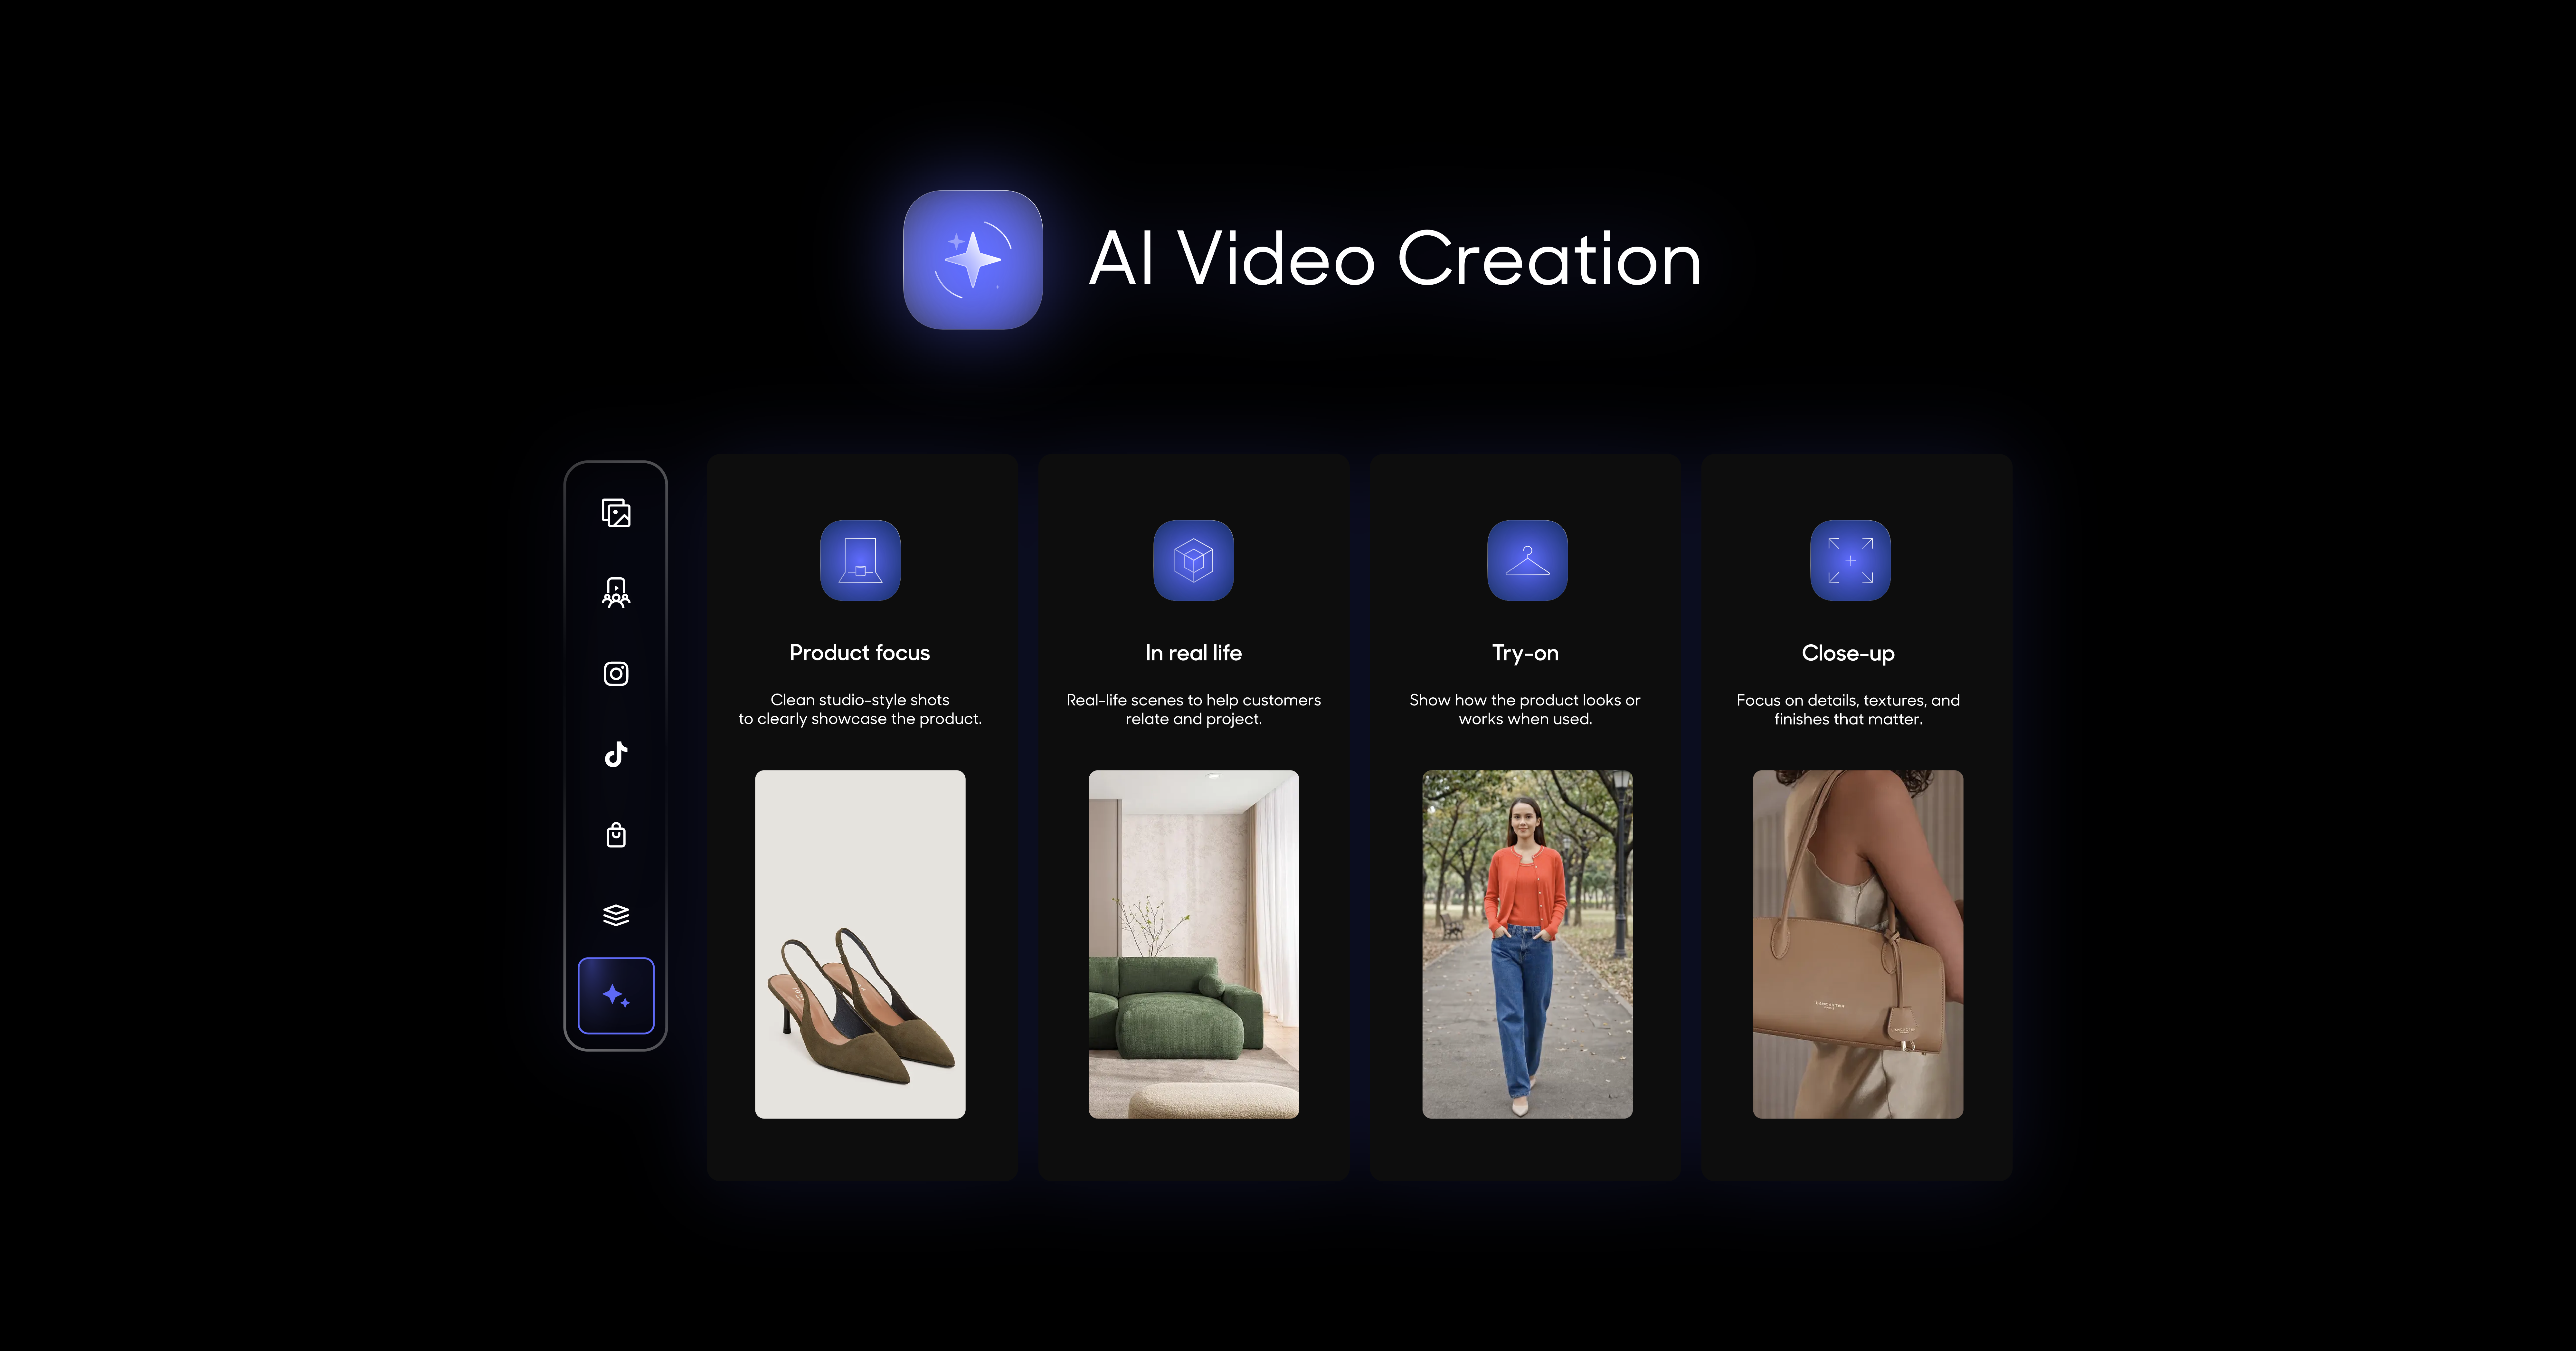
Task: Open the green sofa room thumbnail
Action: (1193, 944)
